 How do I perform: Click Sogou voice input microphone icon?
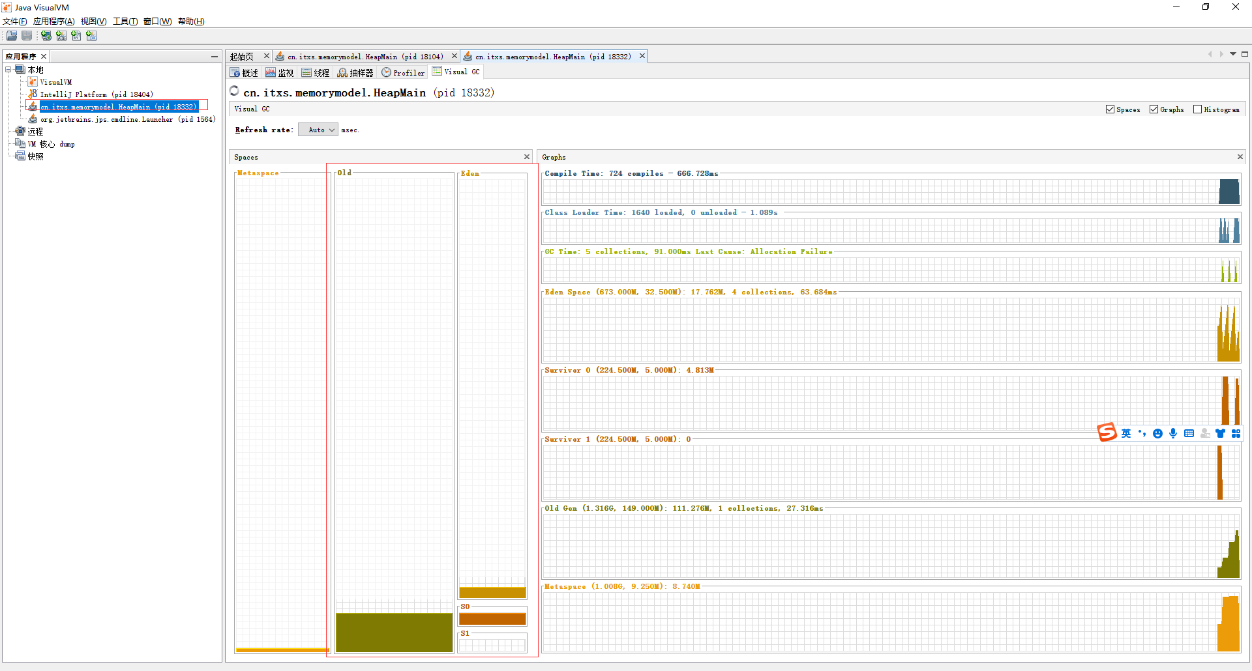1173,434
